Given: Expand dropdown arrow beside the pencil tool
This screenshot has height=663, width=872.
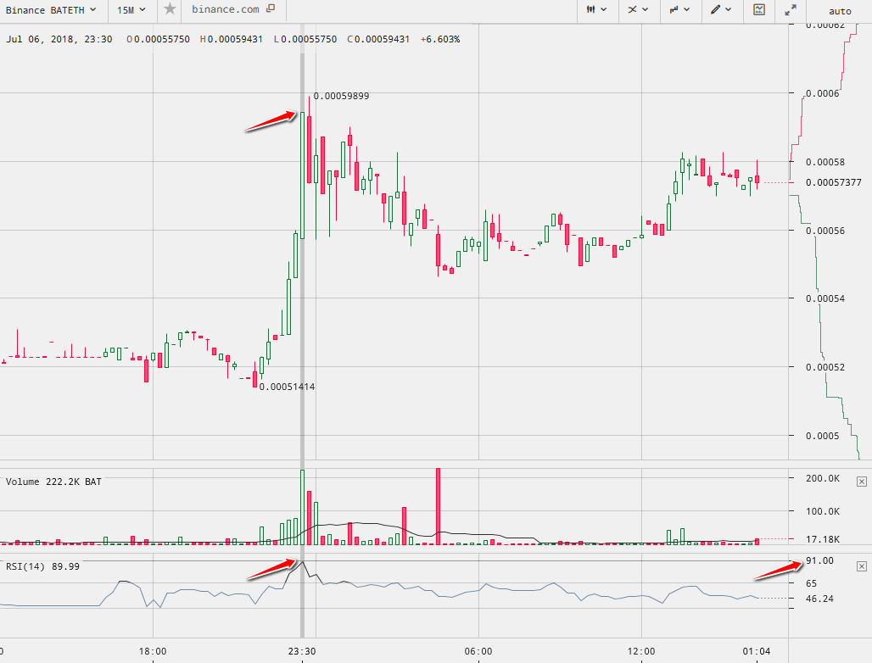Looking at the screenshot, I should [729, 10].
